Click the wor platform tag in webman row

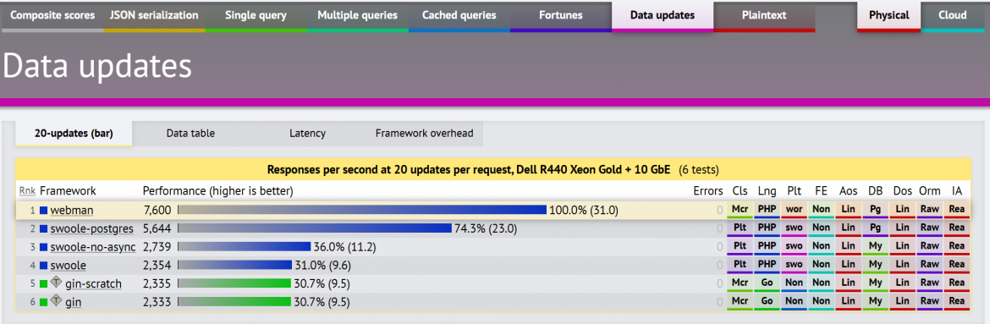click(x=794, y=209)
